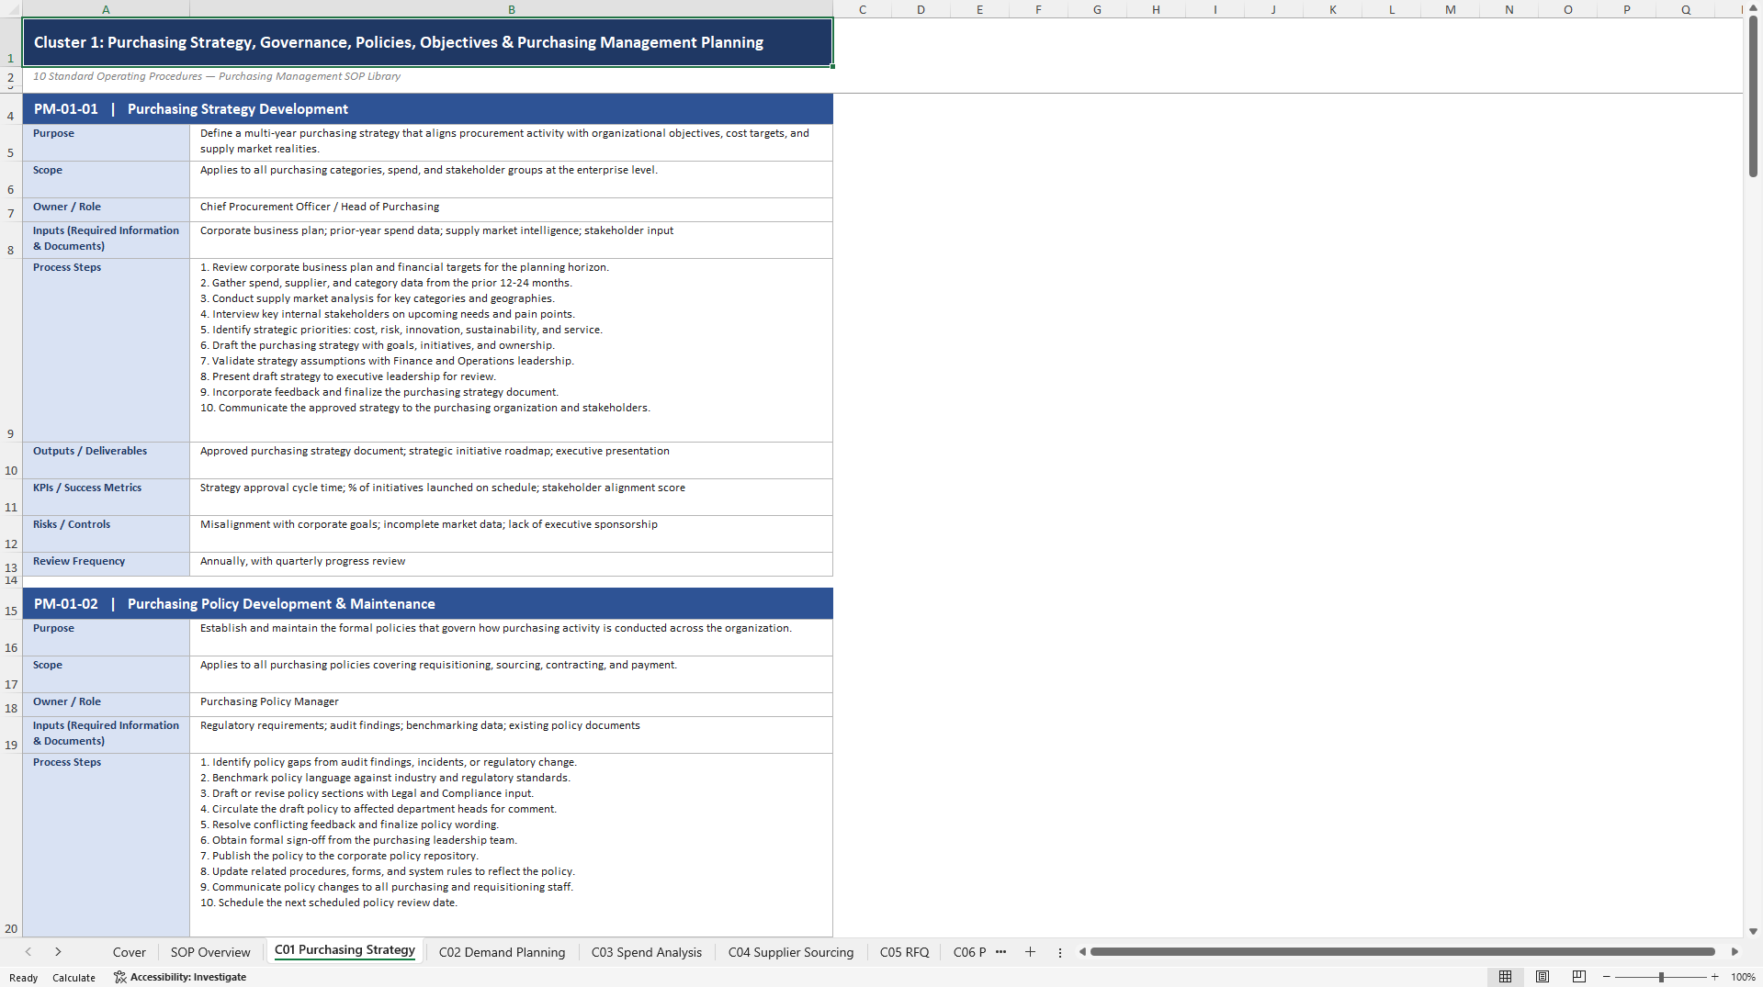The image size is (1763, 987).
Task: Show more hidden sheet tabs ellipsis
Action: coord(1000,952)
